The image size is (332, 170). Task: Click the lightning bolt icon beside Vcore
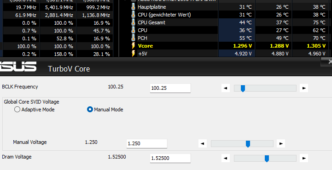pyautogui.click(x=134, y=46)
